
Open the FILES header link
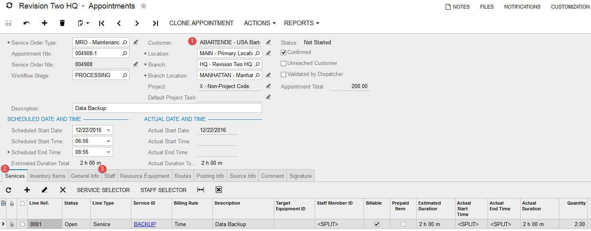[x=487, y=7]
